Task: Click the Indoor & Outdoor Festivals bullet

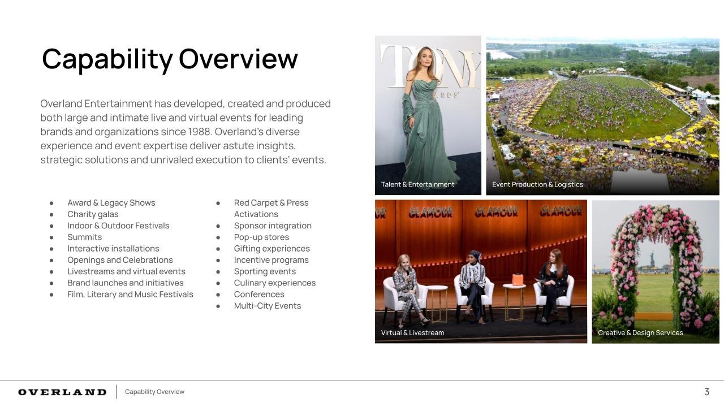Action: pyautogui.click(x=118, y=226)
